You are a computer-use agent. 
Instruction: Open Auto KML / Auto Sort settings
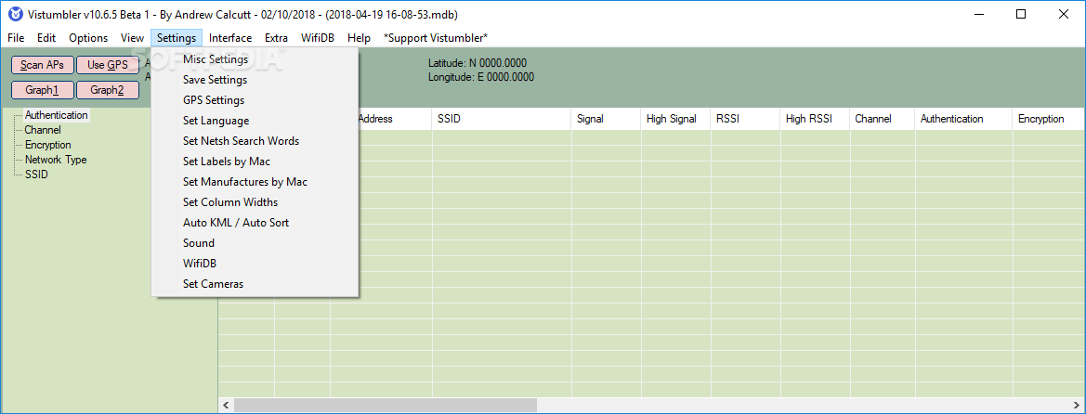pos(255,223)
